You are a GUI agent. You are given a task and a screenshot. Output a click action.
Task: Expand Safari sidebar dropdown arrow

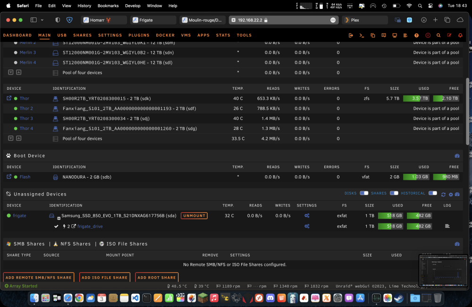tap(42, 20)
